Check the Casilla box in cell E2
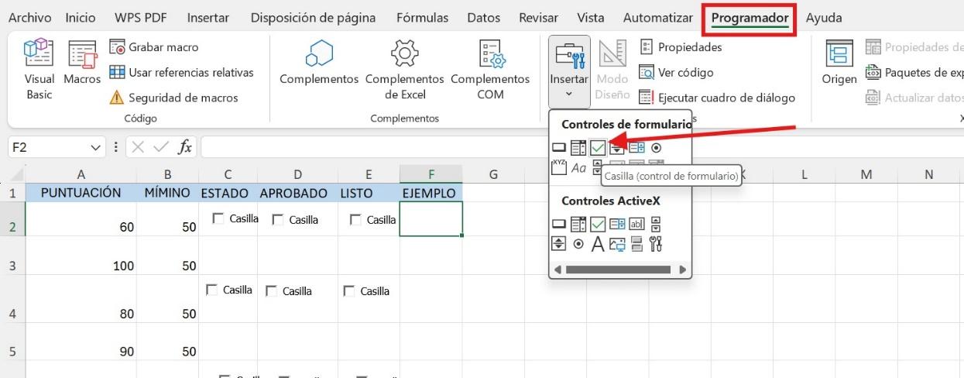964x378 pixels. pyautogui.click(x=355, y=220)
